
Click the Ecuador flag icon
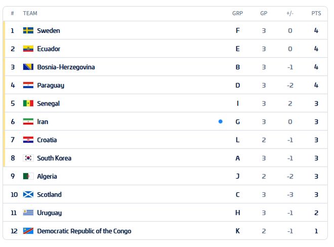pos(28,49)
